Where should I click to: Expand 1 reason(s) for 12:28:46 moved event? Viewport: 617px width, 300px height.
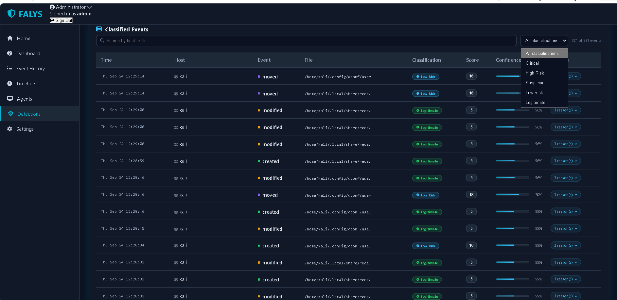[x=566, y=195]
